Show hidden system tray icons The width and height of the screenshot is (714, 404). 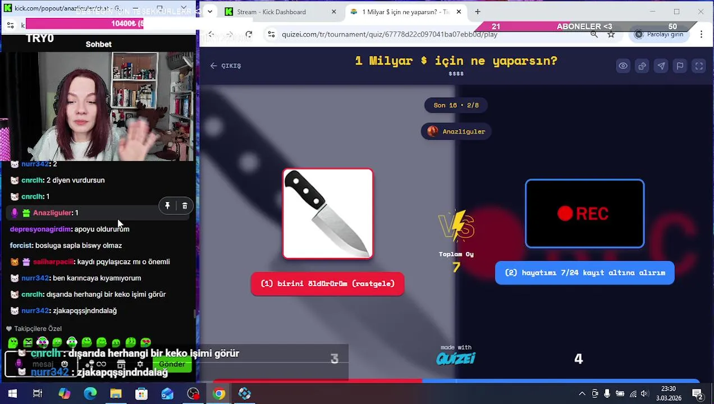[582, 394]
